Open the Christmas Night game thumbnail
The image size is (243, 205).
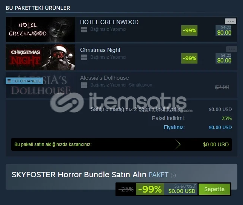(x=40, y=57)
